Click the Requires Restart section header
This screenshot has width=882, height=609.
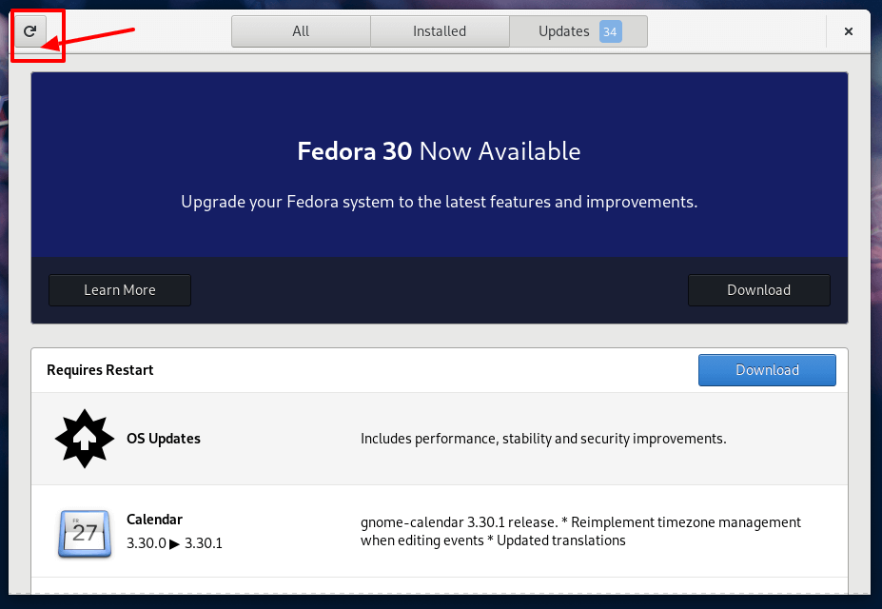pyautogui.click(x=100, y=370)
